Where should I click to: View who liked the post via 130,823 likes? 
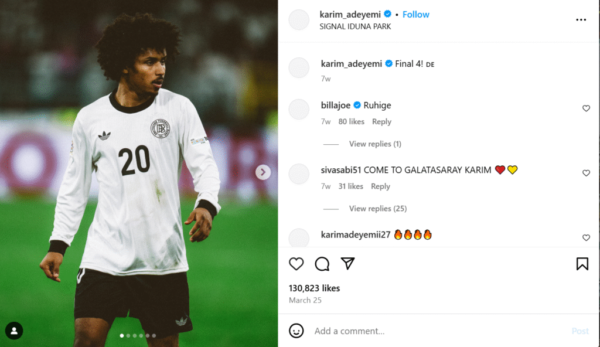pos(314,288)
